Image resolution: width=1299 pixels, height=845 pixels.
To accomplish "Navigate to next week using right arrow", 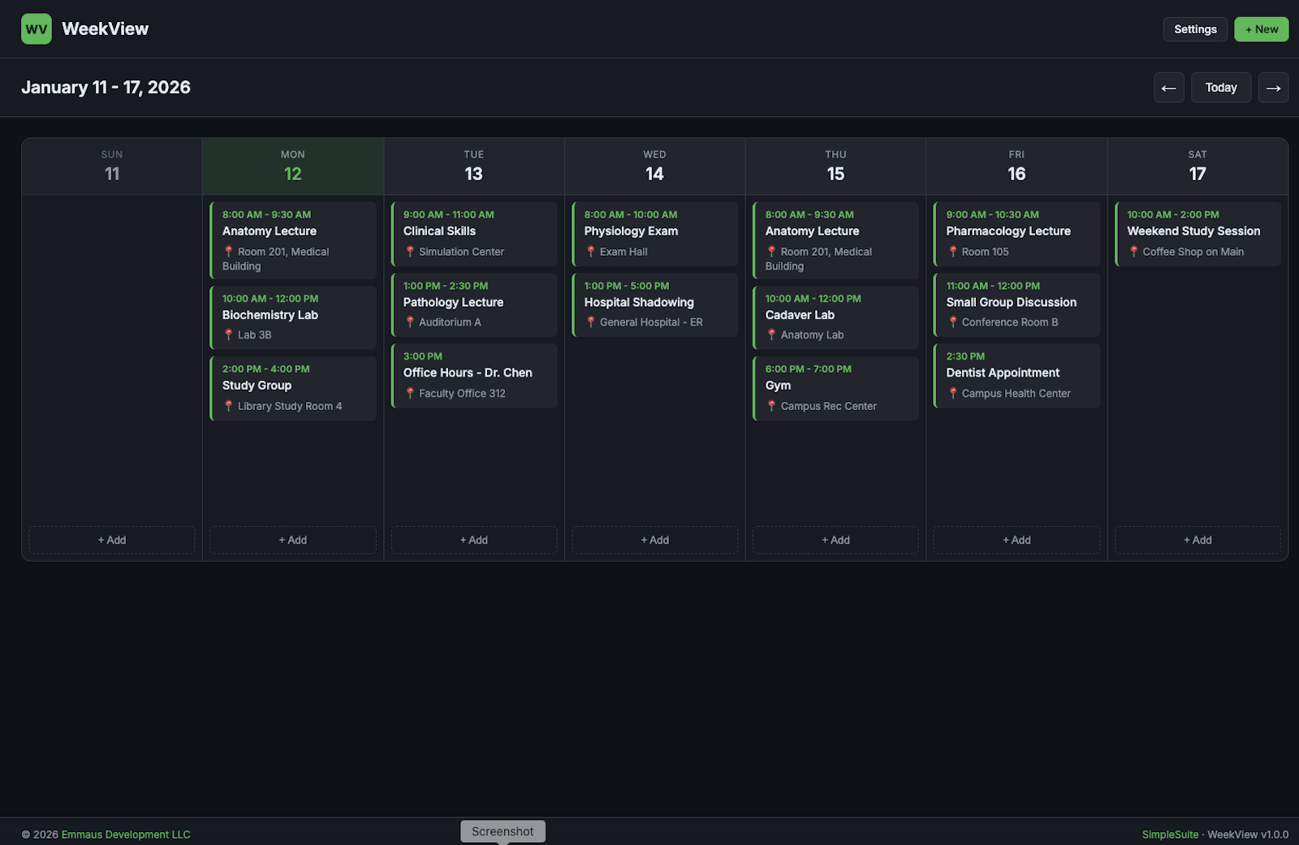I will click(1273, 87).
